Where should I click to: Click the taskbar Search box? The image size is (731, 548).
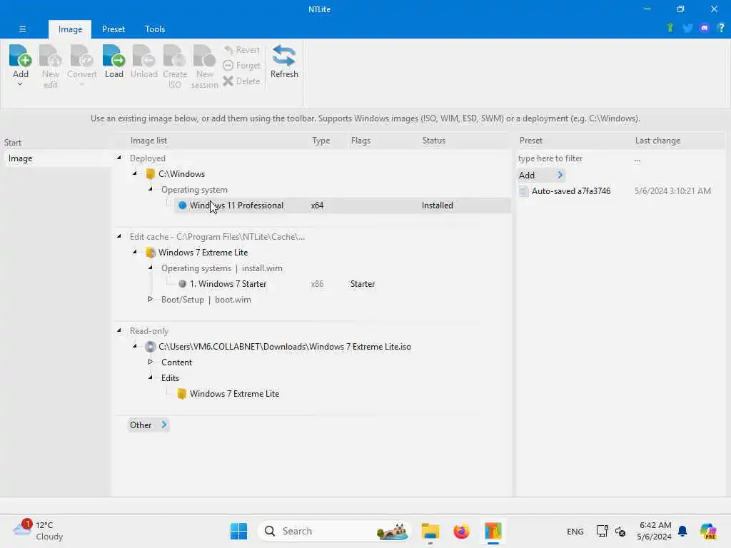[x=335, y=531]
